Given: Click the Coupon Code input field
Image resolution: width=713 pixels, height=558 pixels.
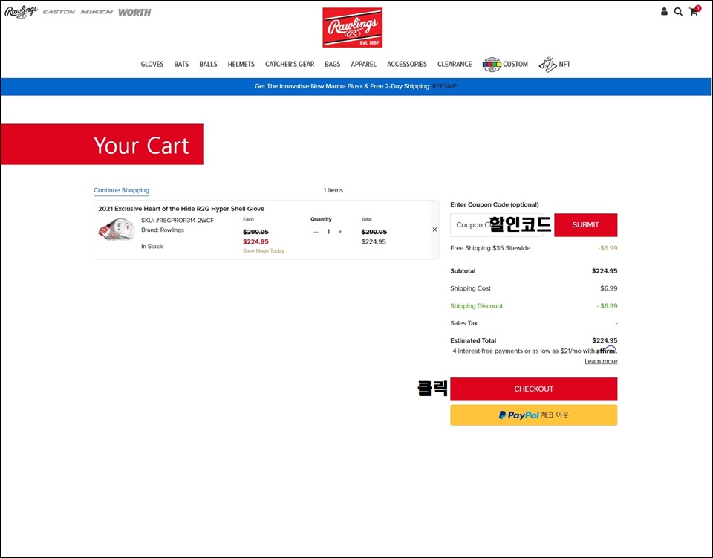Looking at the screenshot, I should (x=497, y=225).
